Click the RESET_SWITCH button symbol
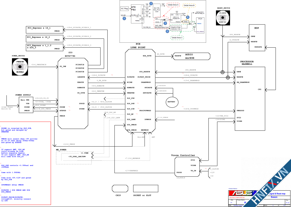The image size is (291, 207). tap(223, 17)
